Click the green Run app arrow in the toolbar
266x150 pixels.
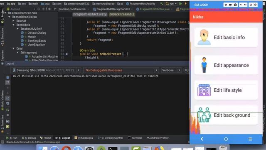(181, 4)
